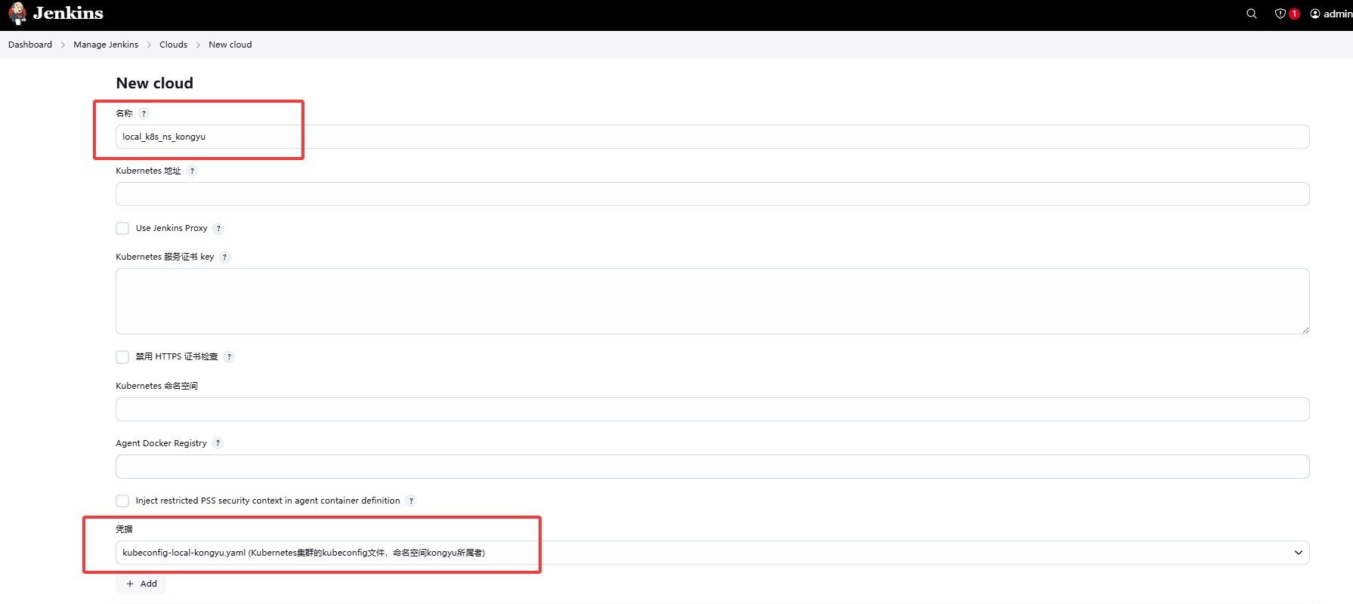Tick the 禁用 HTTPS 证书检查 checkbox
This screenshot has width=1353, height=604.
coord(122,357)
